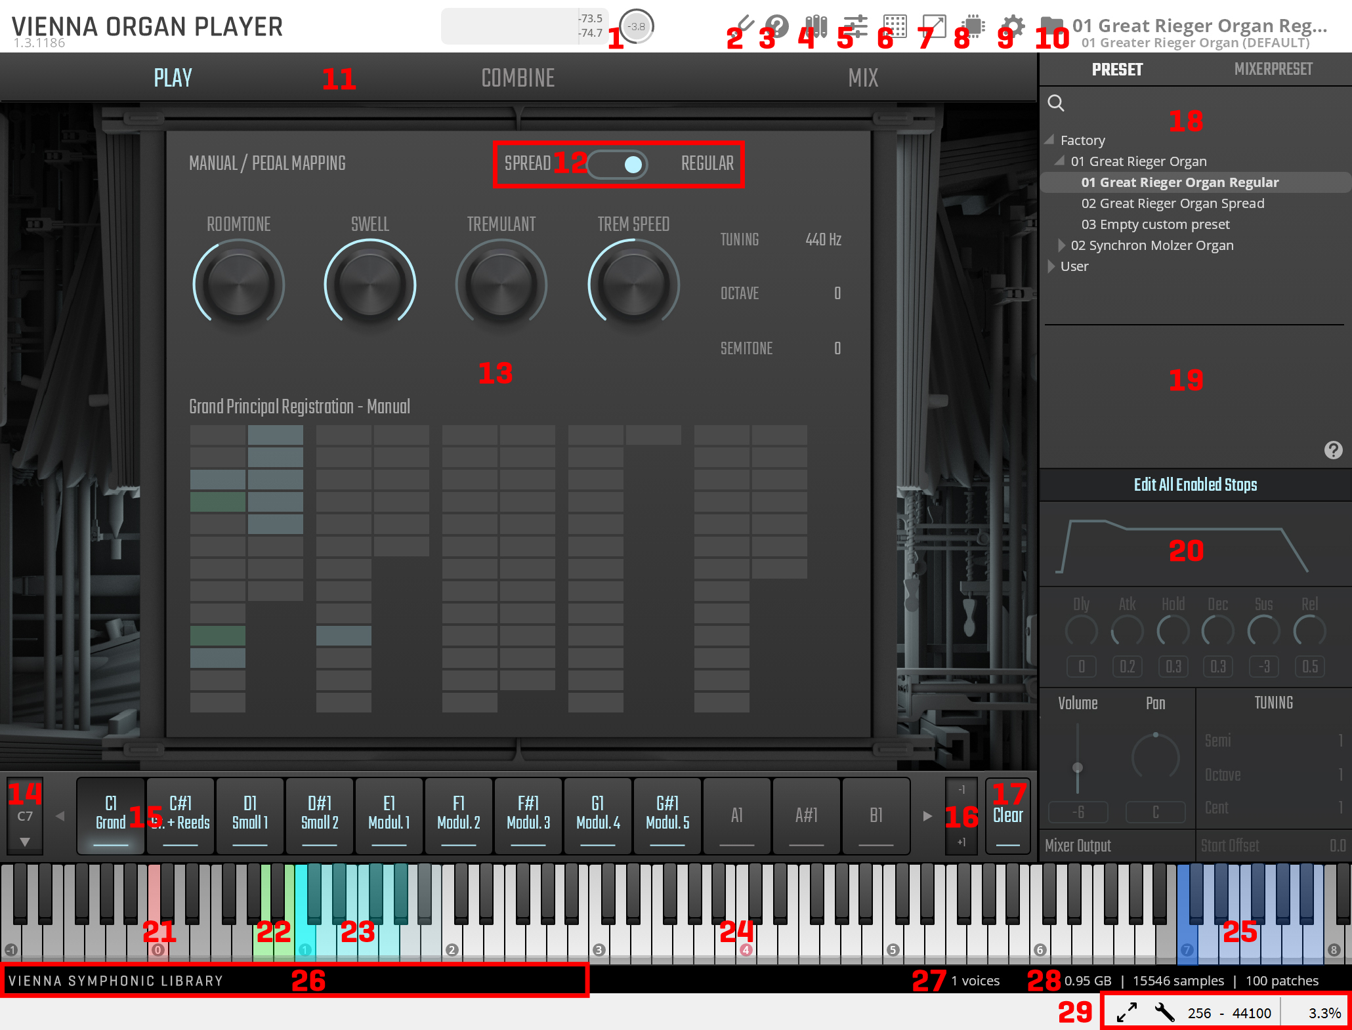Activate the C#1 + Reeds keyswitch slot

pos(180,815)
